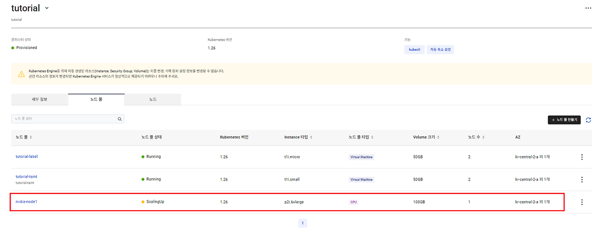Image resolution: width=592 pixels, height=235 pixels.
Task: Click the 100GB volume size cell
Action: (x=419, y=202)
